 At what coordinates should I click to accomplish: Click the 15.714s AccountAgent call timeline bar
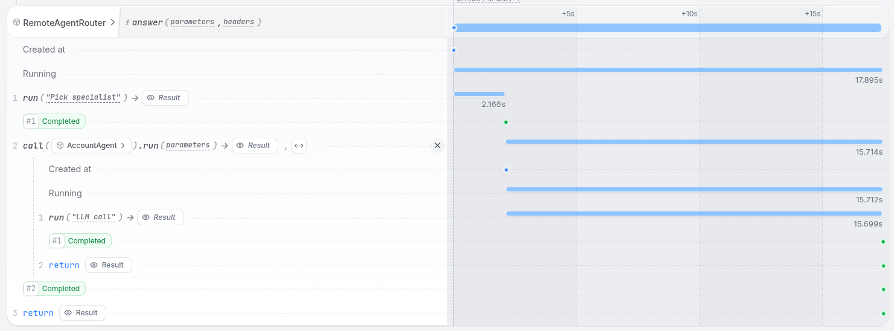(694, 141)
